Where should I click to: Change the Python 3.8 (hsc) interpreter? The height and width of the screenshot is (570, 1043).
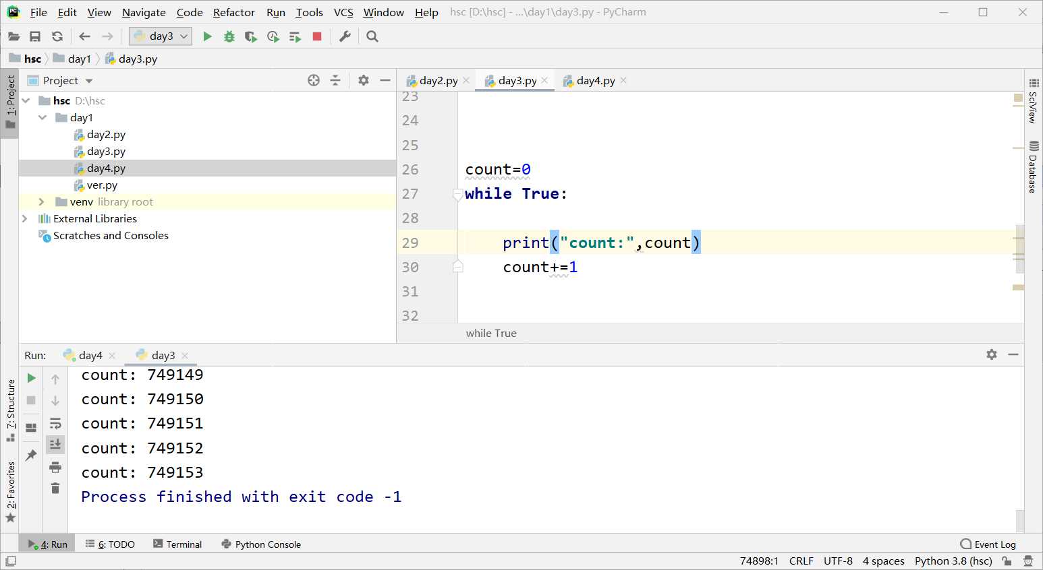(953, 561)
